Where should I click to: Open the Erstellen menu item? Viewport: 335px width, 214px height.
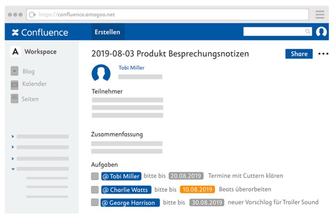click(x=107, y=32)
